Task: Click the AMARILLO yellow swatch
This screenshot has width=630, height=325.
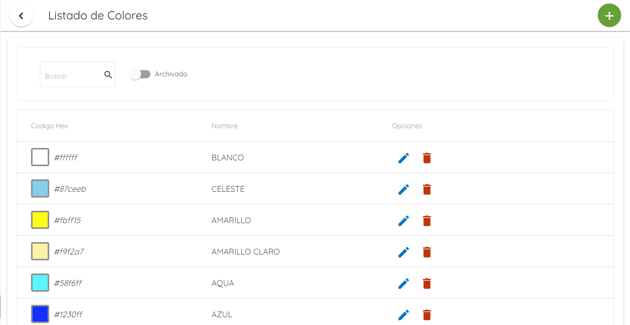Action: 40,220
